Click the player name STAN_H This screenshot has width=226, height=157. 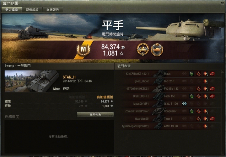[69, 77]
